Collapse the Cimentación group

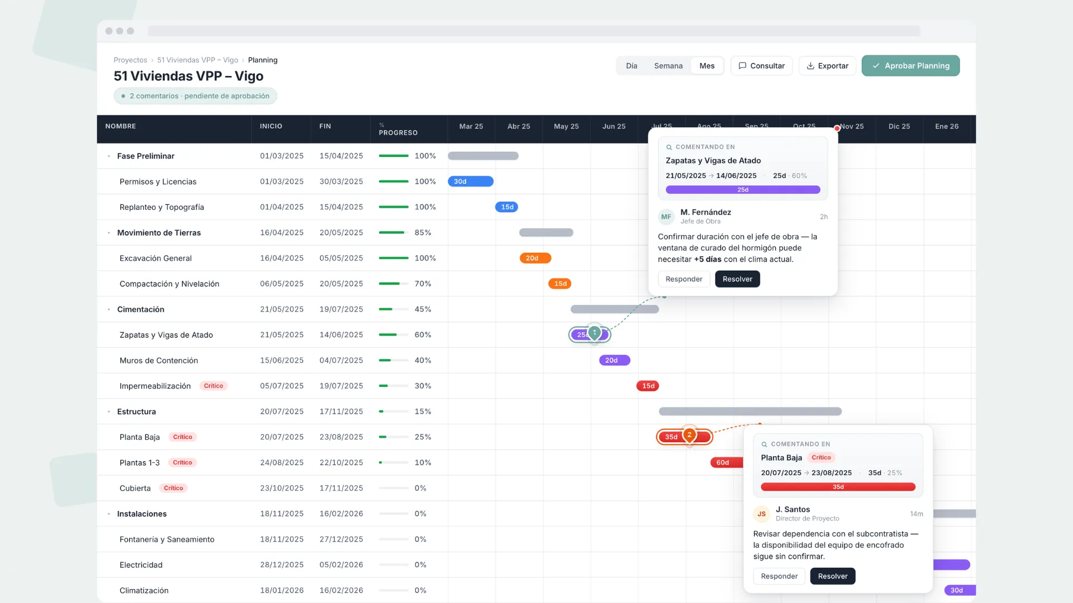point(109,309)
